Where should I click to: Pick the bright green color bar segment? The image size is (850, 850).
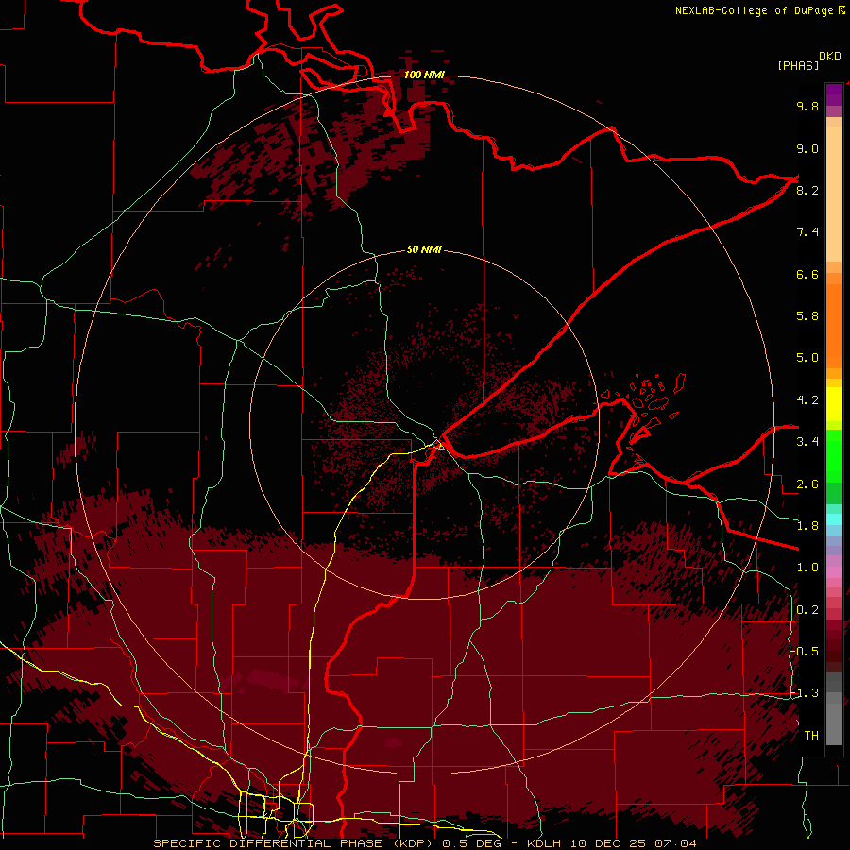[x=834, y=456]
